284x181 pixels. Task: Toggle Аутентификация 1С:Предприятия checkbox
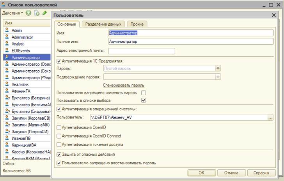pos(59,61)
